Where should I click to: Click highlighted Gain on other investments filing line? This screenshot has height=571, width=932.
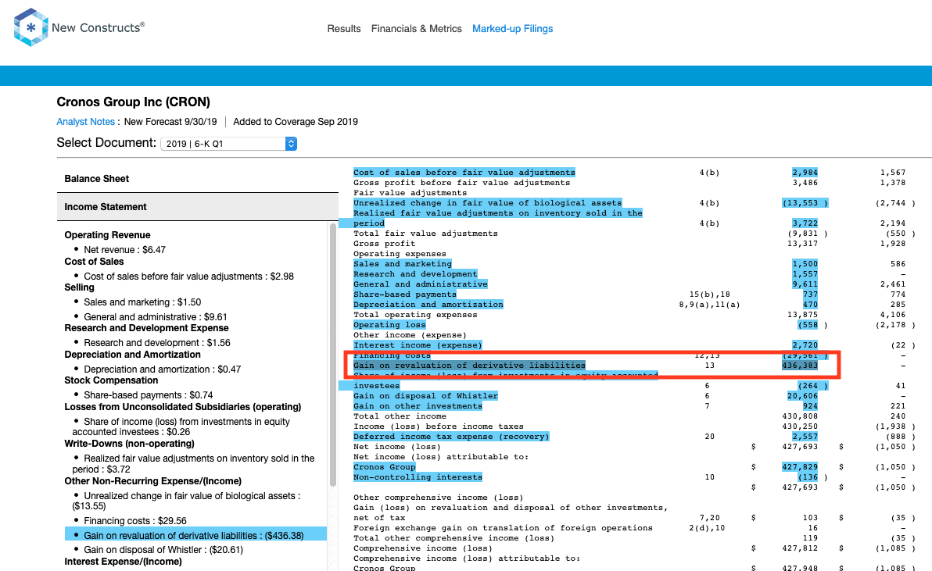pos(418,406)
